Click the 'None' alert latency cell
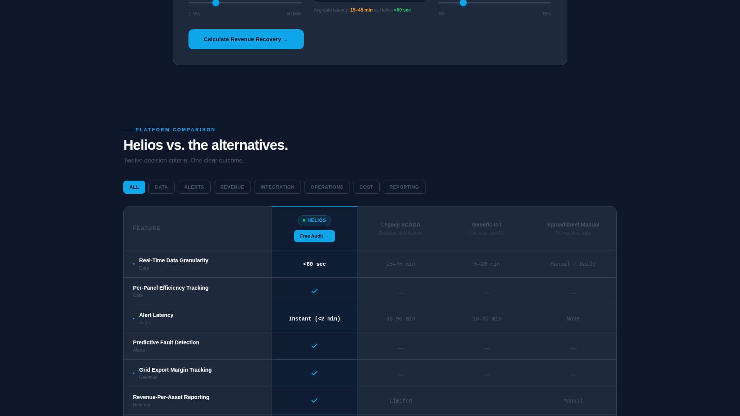 point(573,319)
